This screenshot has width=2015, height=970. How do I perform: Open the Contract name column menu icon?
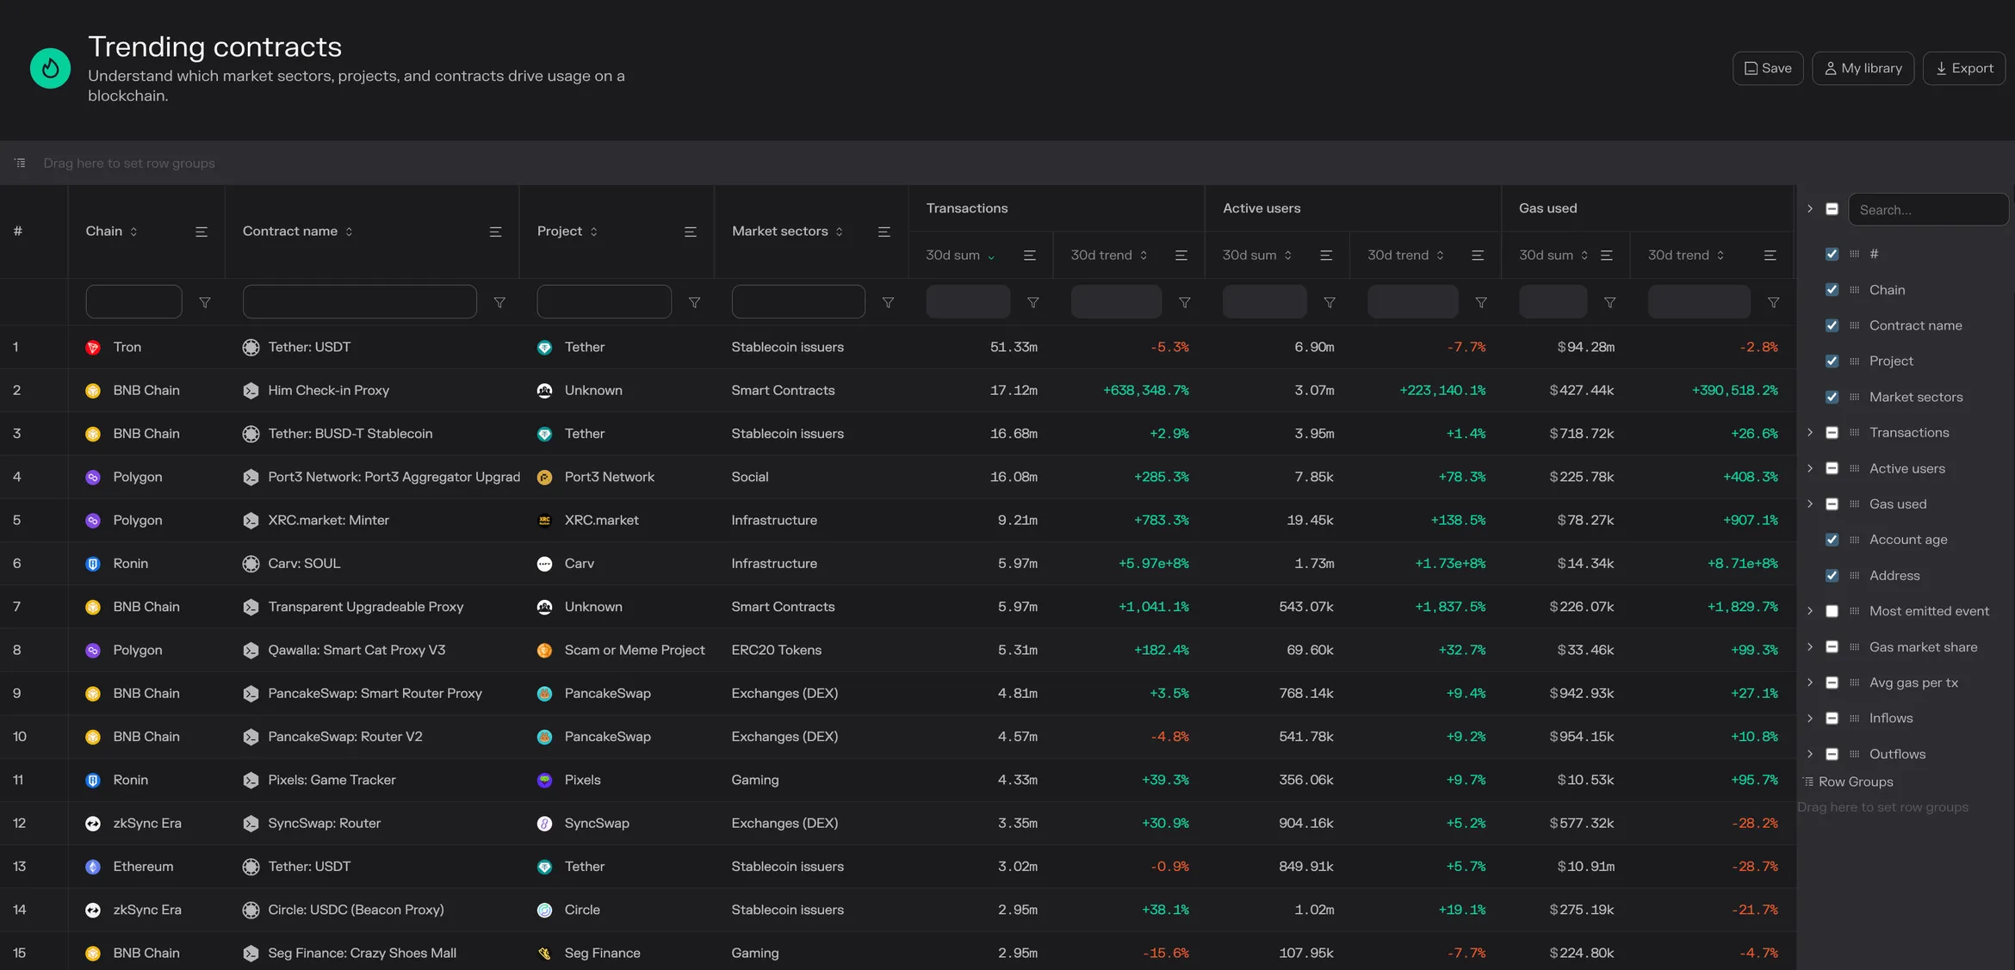click(x=496, y=232)
